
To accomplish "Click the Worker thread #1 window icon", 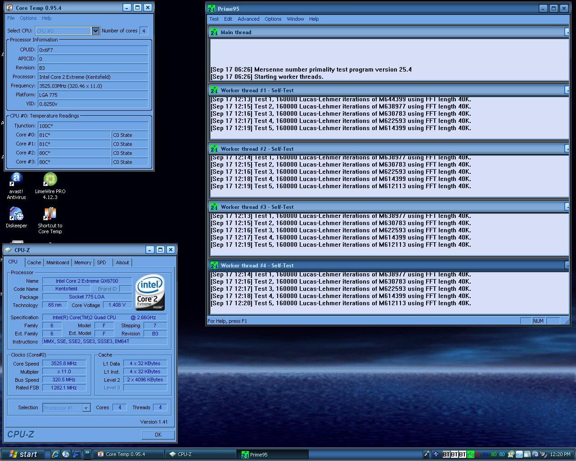I will (x=214, y=90).
